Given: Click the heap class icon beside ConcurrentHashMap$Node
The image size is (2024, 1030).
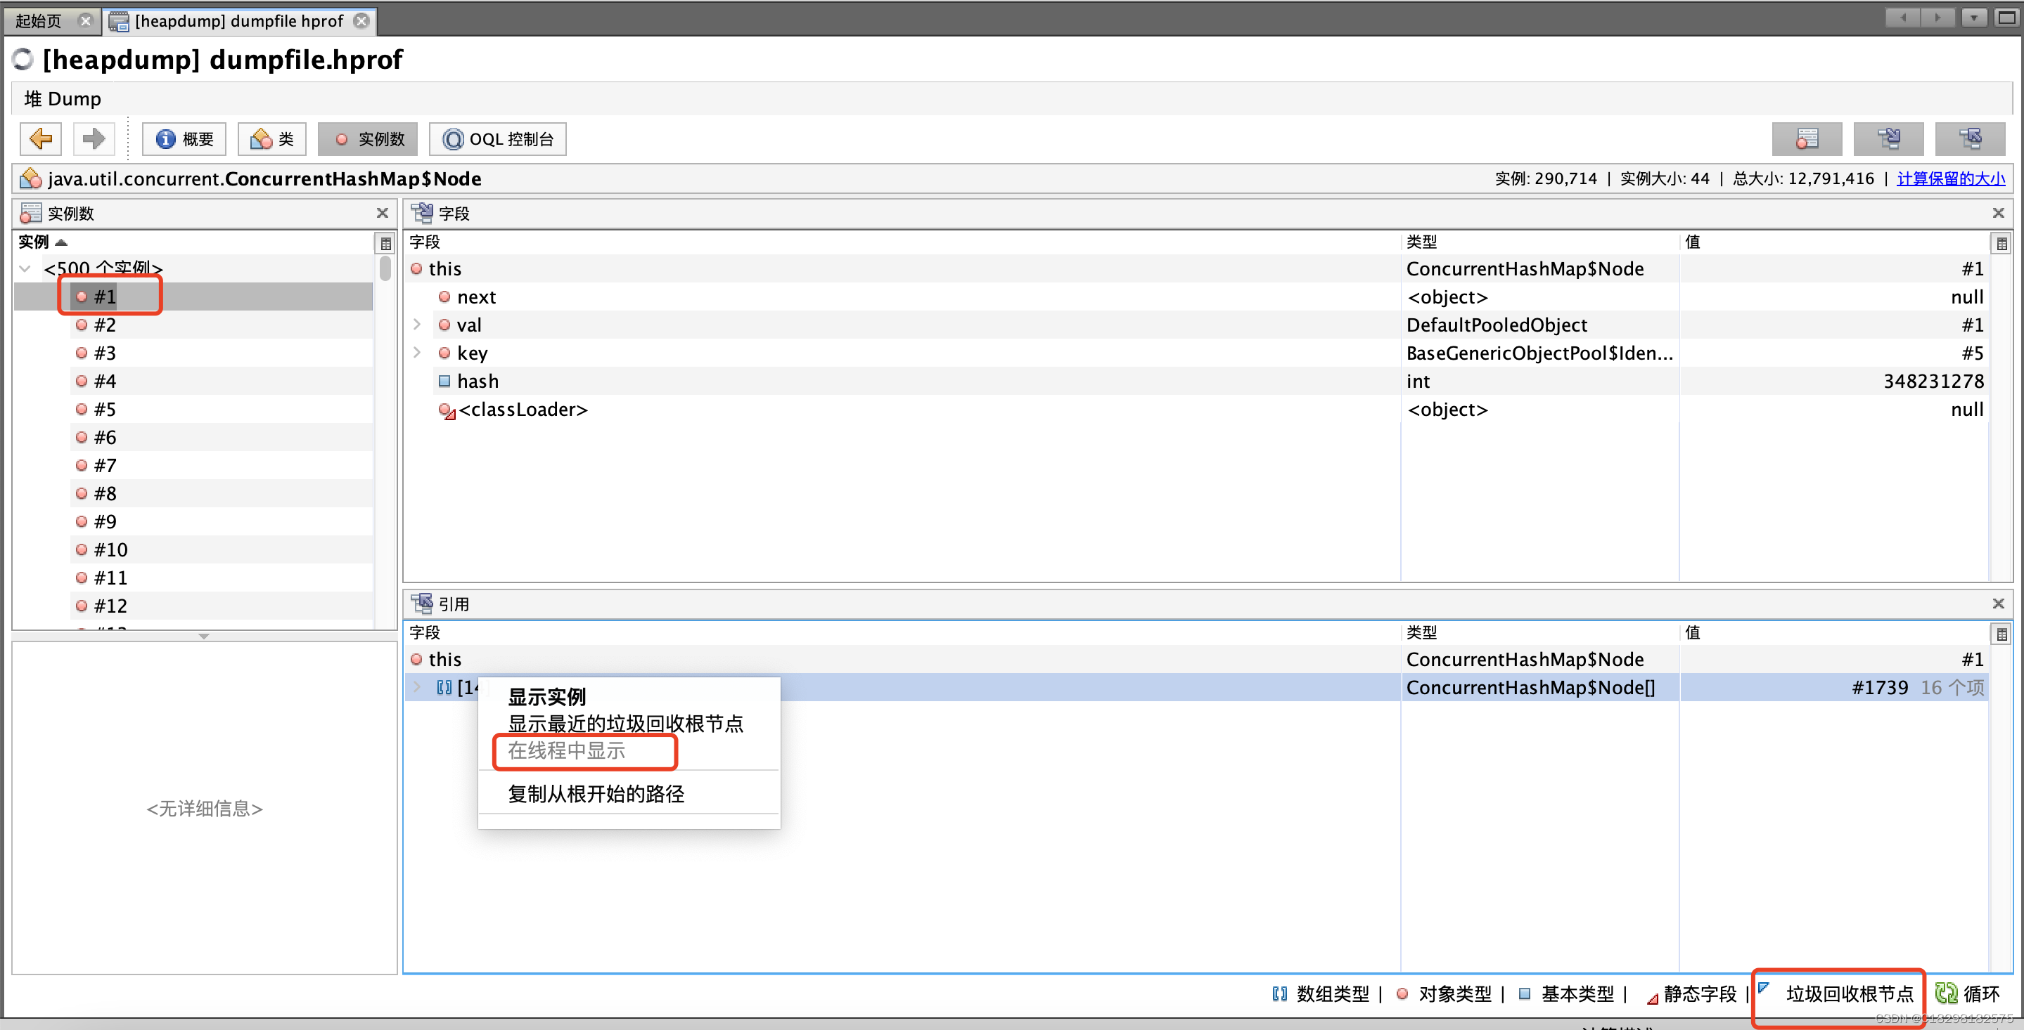Looking at the screenshot, I should click(x=31, y=178).
